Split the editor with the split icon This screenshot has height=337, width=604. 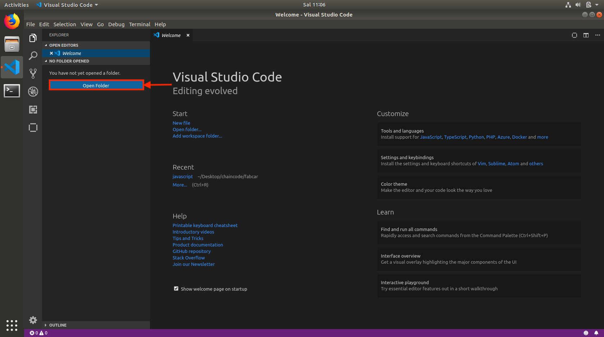tap(586, 35)
